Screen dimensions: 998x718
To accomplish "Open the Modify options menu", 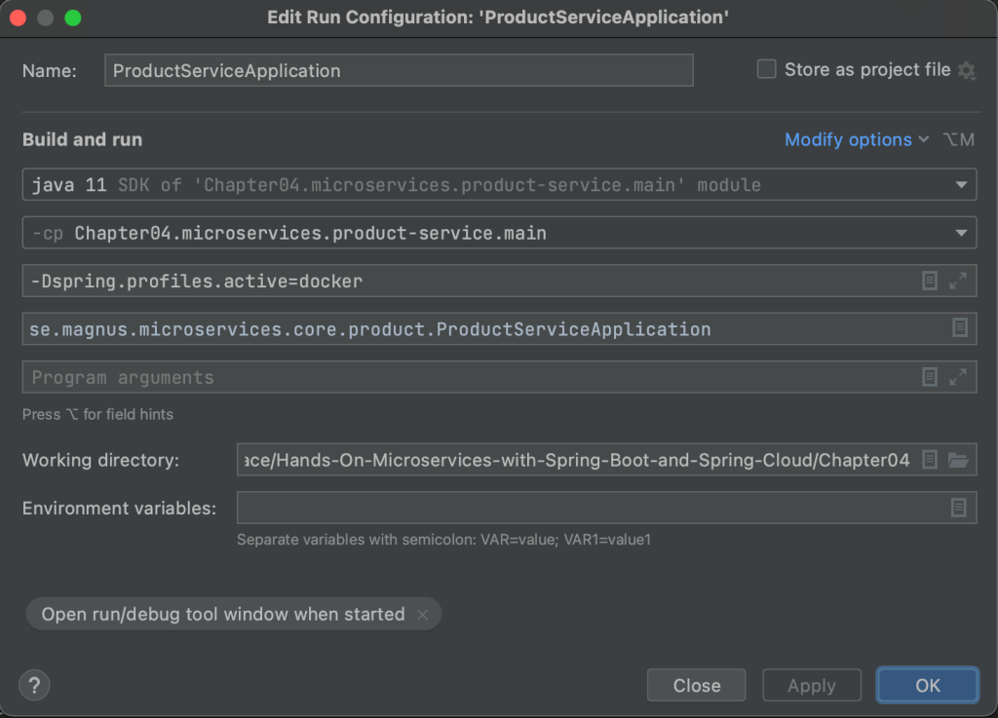I will pos(856,140).
